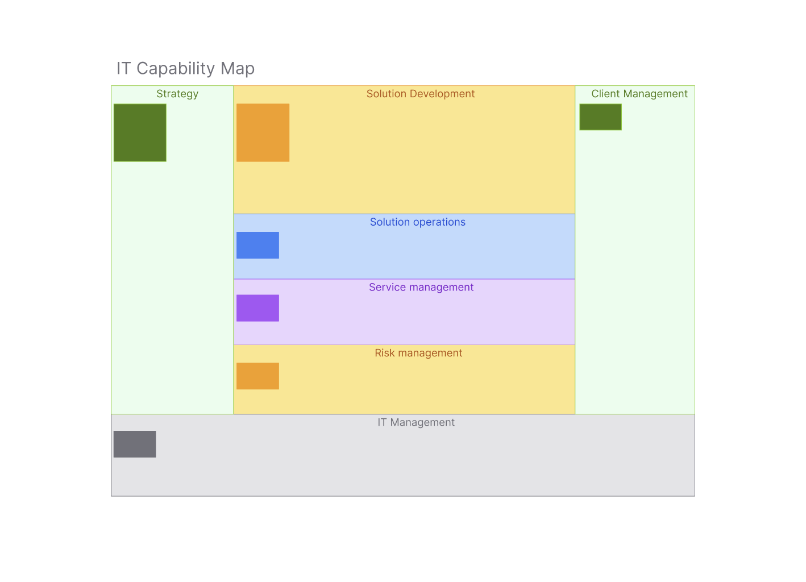Image resolution: width=806 pixels, height=582 pixels.
Task: Click the IT Management label
Action: click(x=416, y=422)
